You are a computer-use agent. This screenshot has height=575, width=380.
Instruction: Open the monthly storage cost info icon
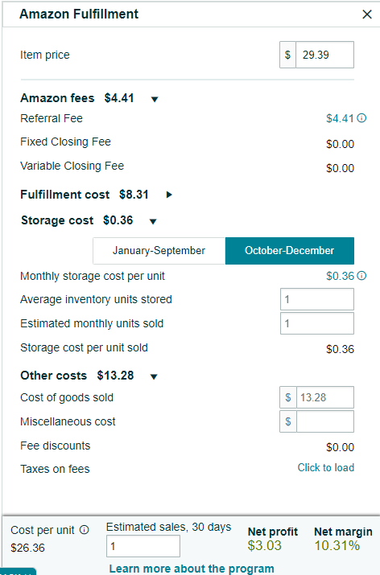click(361, 276)
